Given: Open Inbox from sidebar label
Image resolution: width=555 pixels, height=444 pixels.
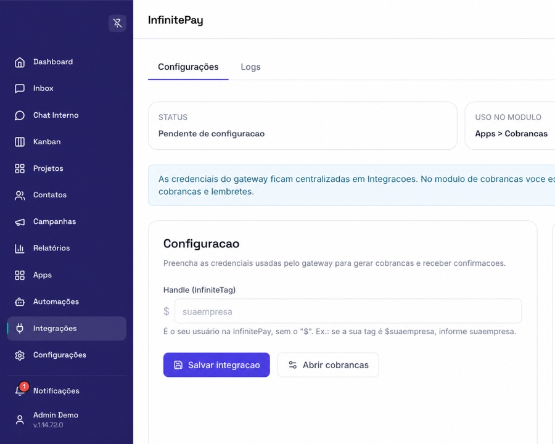Looking at the screenshot, I should coord(43,88).
